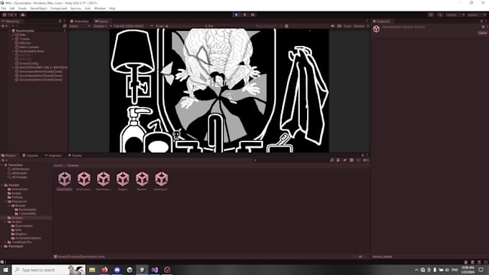Select the Main Camera object in Hierarchy
This screenshot has height=275, width=489.
29,47
